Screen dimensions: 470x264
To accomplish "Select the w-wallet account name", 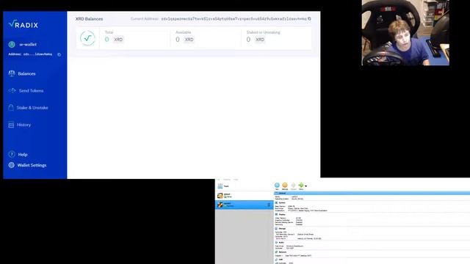I will tap(28, 45).
